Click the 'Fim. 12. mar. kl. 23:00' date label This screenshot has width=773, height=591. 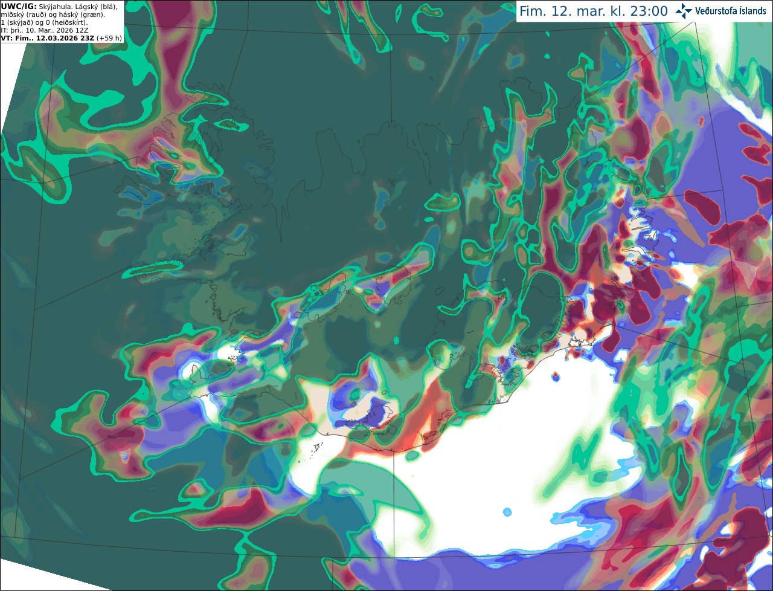(594, 11)
